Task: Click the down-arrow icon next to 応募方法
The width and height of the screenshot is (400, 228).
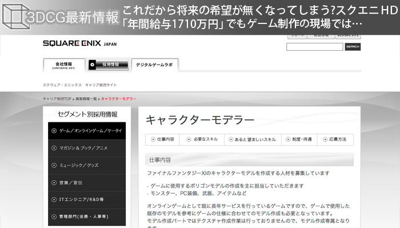Action: (325, 139)
